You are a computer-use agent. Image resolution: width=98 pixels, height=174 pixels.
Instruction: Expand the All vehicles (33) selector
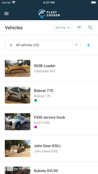43,45
